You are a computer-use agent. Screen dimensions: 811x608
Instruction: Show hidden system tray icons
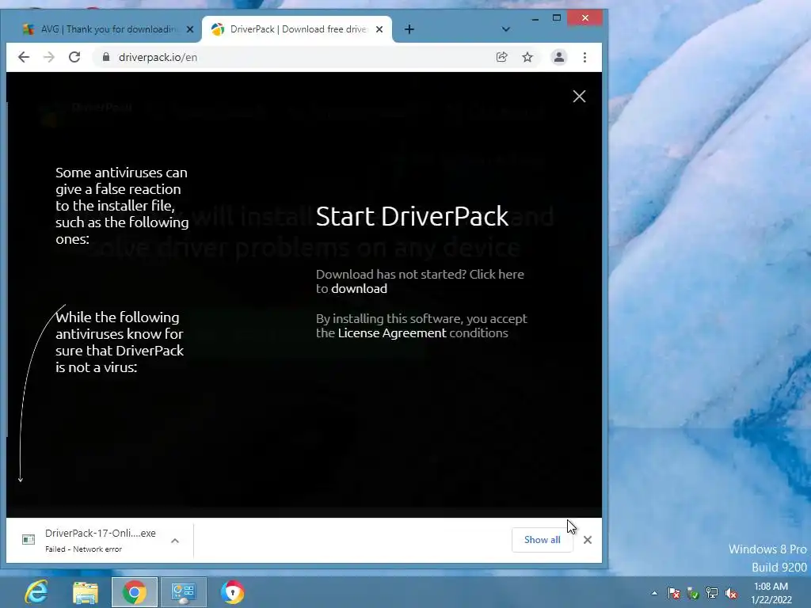pyautogui.click(x=654, y=593)
